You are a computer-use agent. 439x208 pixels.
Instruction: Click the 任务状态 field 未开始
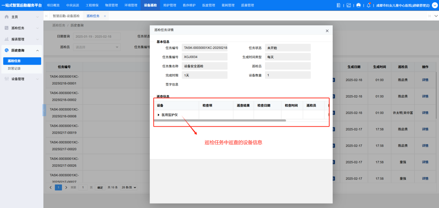pyautogui.click(x=288, y=48)
